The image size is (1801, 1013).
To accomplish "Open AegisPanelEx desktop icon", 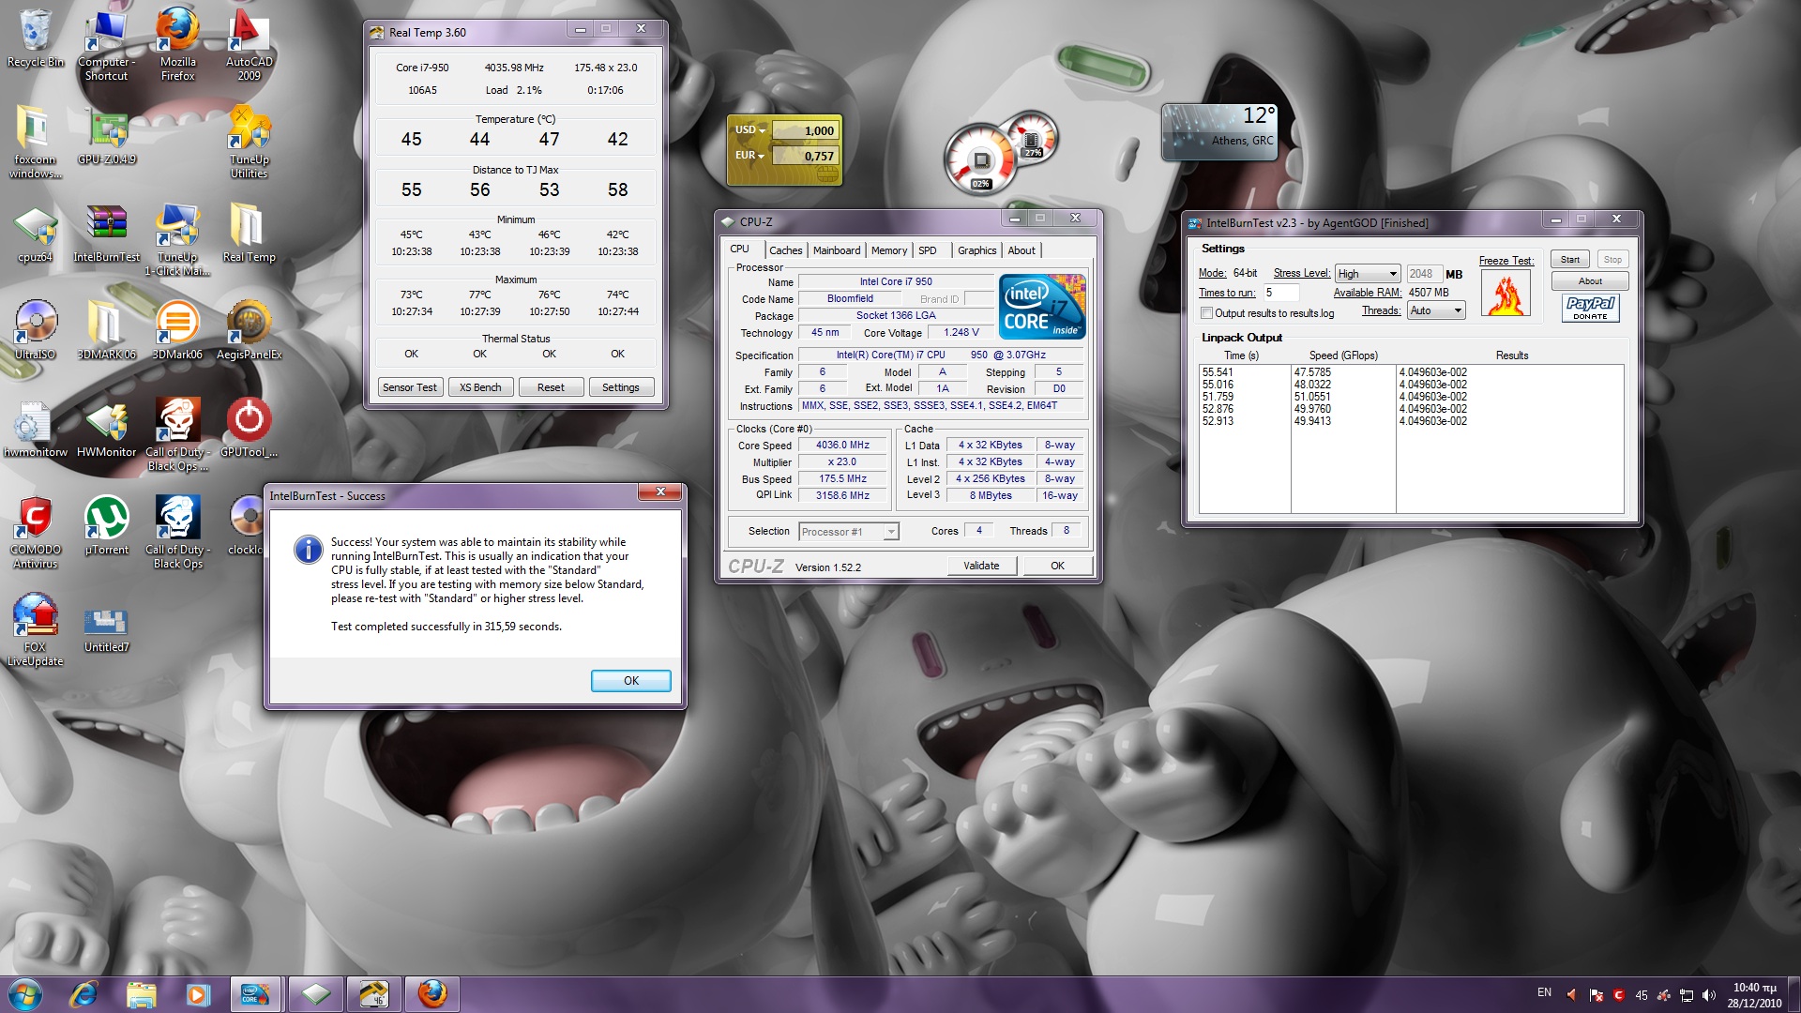I will [x=249, y=330].
